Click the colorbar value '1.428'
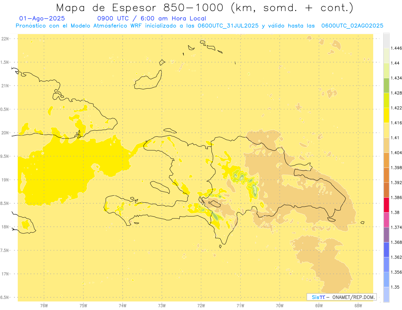Image resolution: width=402 pixels, height=310 pixels. pos(396,93)
